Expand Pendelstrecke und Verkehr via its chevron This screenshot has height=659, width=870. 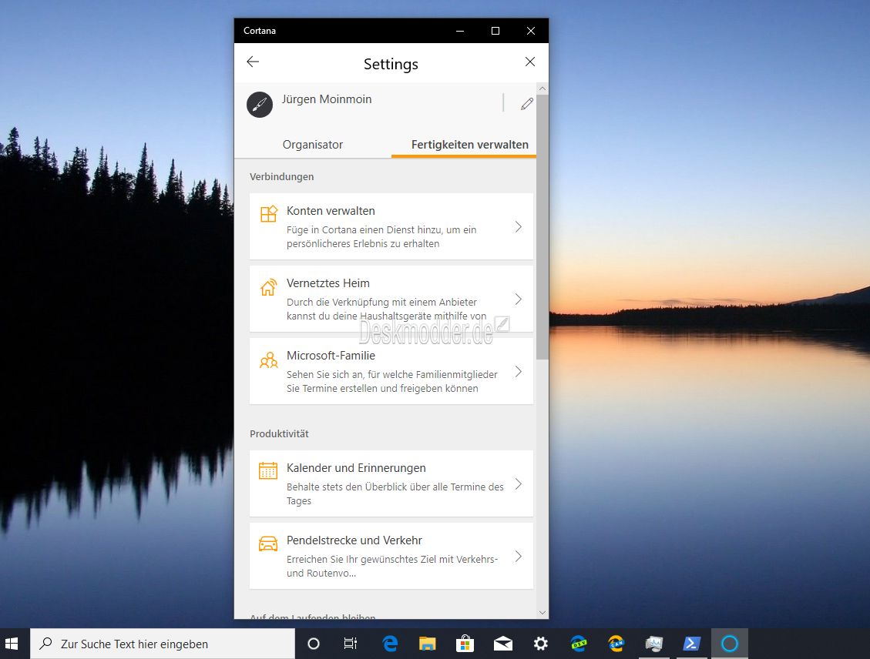519,557
